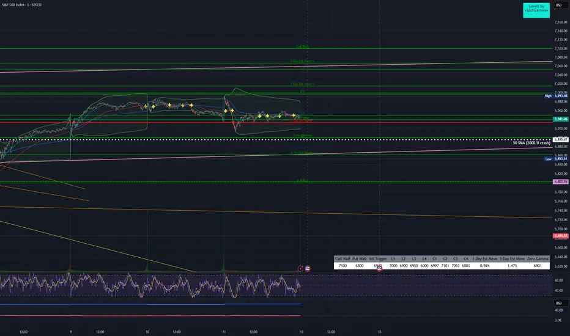Image resolution: width=570 pixels, height=336 pixels.
Task: Click the L1 table header
Action: (x=393, y=258)
